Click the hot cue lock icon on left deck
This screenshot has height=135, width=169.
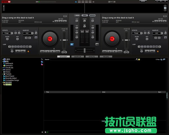pos(53,21)
